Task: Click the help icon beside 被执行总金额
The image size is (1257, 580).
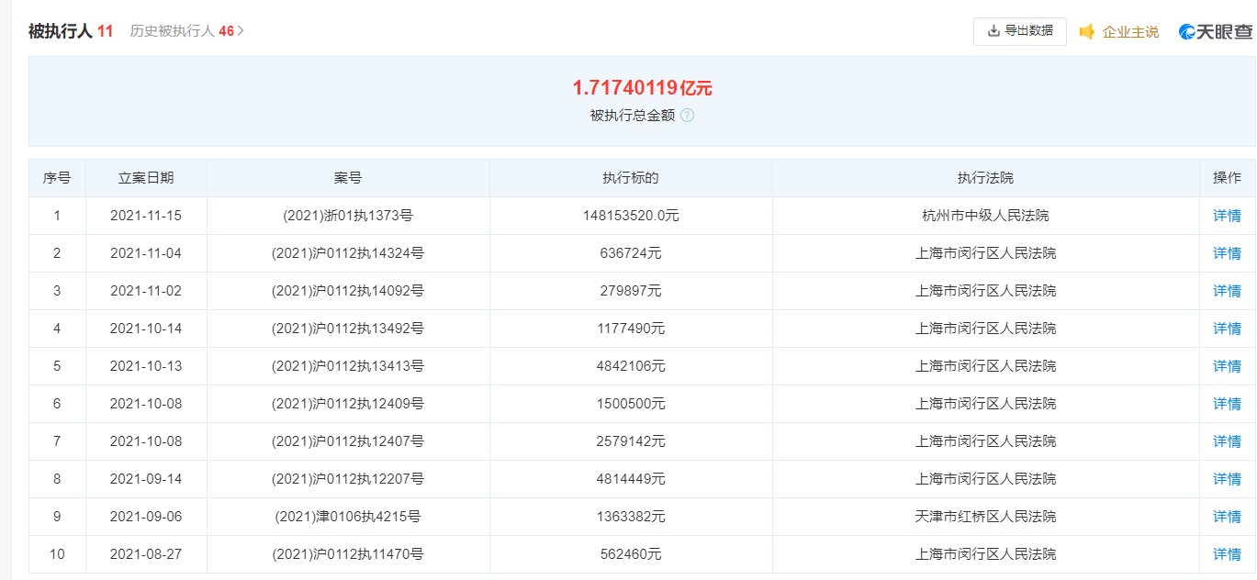Action: click(687, 116)
